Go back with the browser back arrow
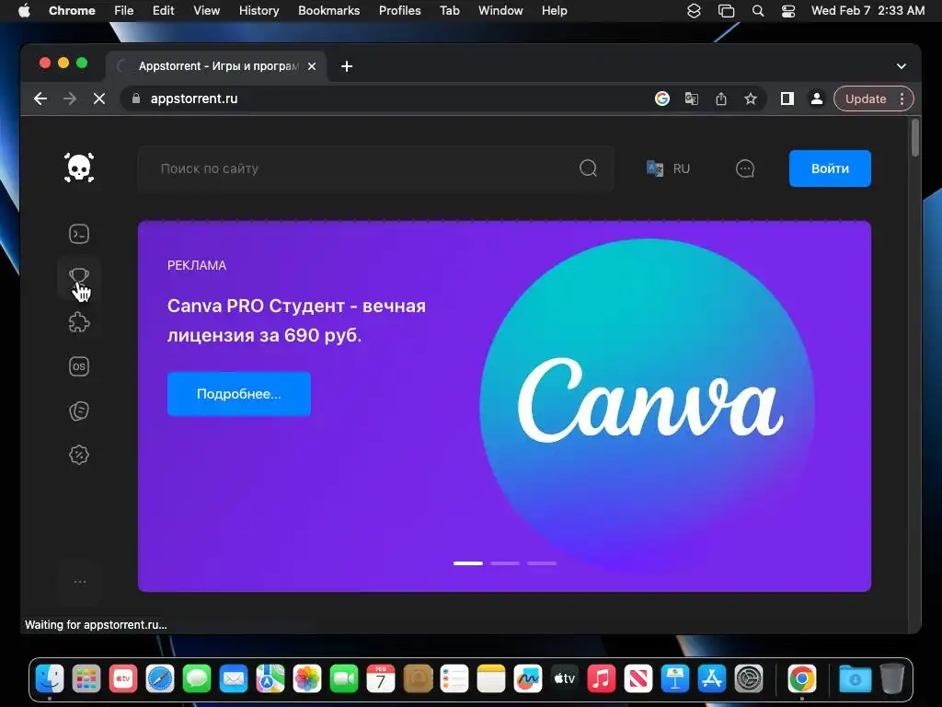 click(x=40, y=99)
